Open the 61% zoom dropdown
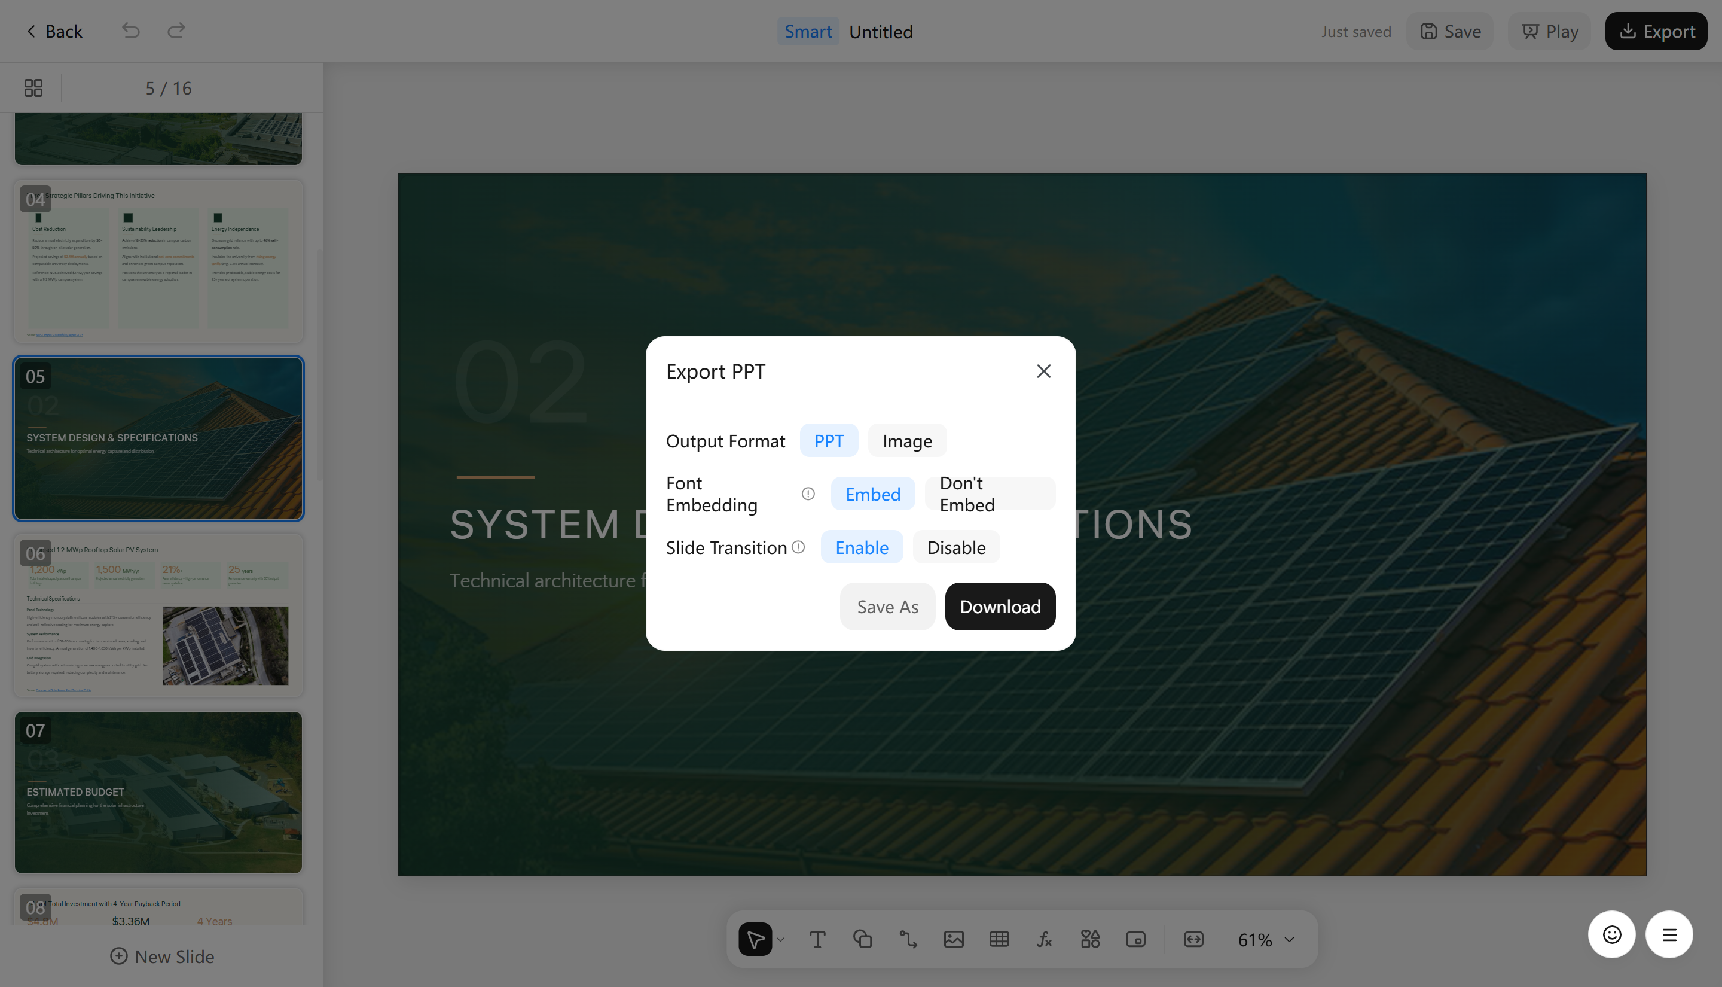This screenshot has width=1722, height=987. pyautogui.click(x=1266, y=940)
